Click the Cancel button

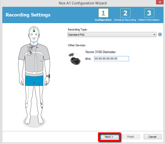pos(152,137)
